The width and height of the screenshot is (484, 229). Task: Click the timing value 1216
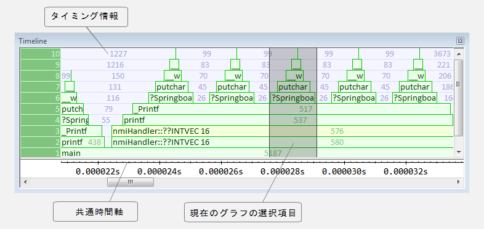point(115,65)
